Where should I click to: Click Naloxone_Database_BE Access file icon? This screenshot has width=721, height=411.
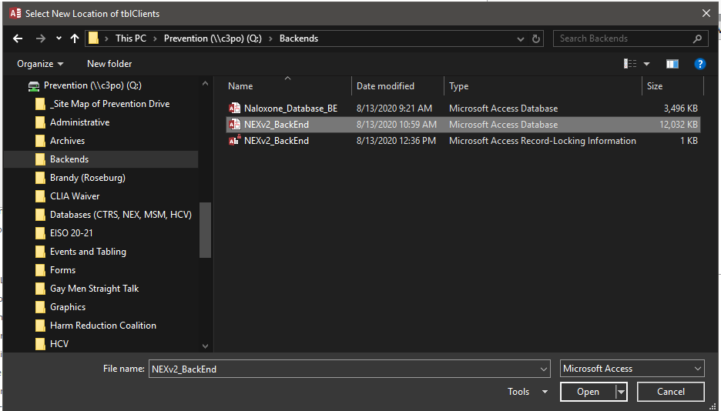coord(234,109)
